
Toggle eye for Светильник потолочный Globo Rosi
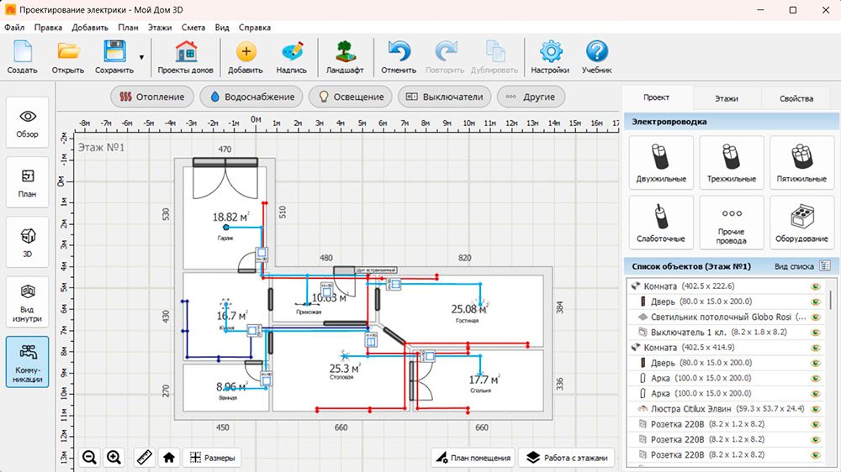[x=816, y=317]
